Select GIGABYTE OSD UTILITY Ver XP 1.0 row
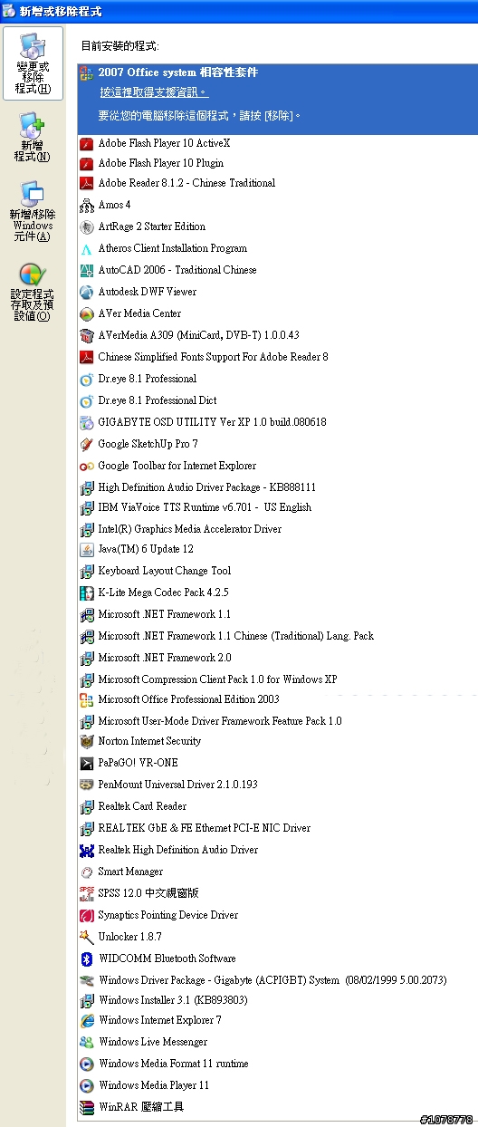Image resolution: width=478 pixels, height=1127 pixels. pyautogui.click(x=277, y=422)
